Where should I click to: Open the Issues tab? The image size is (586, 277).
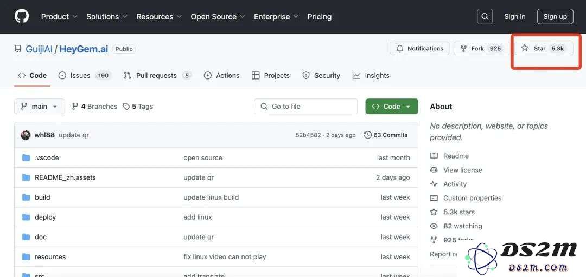(x=85, y=75)
